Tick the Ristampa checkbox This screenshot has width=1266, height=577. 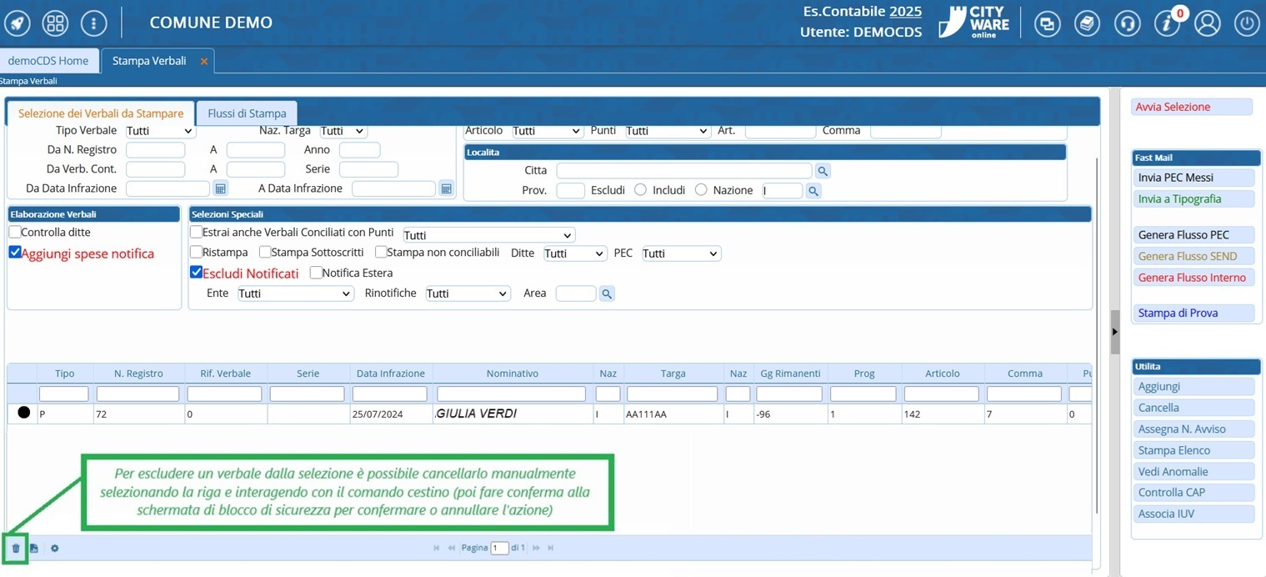(x=197, y=253)
